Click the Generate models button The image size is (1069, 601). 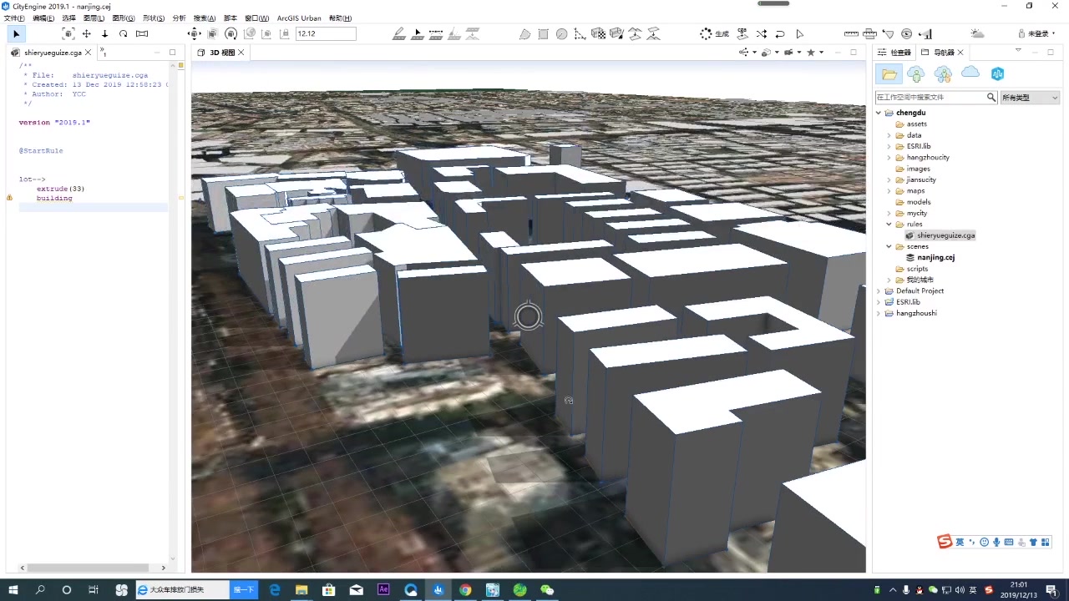coord(714,33)
